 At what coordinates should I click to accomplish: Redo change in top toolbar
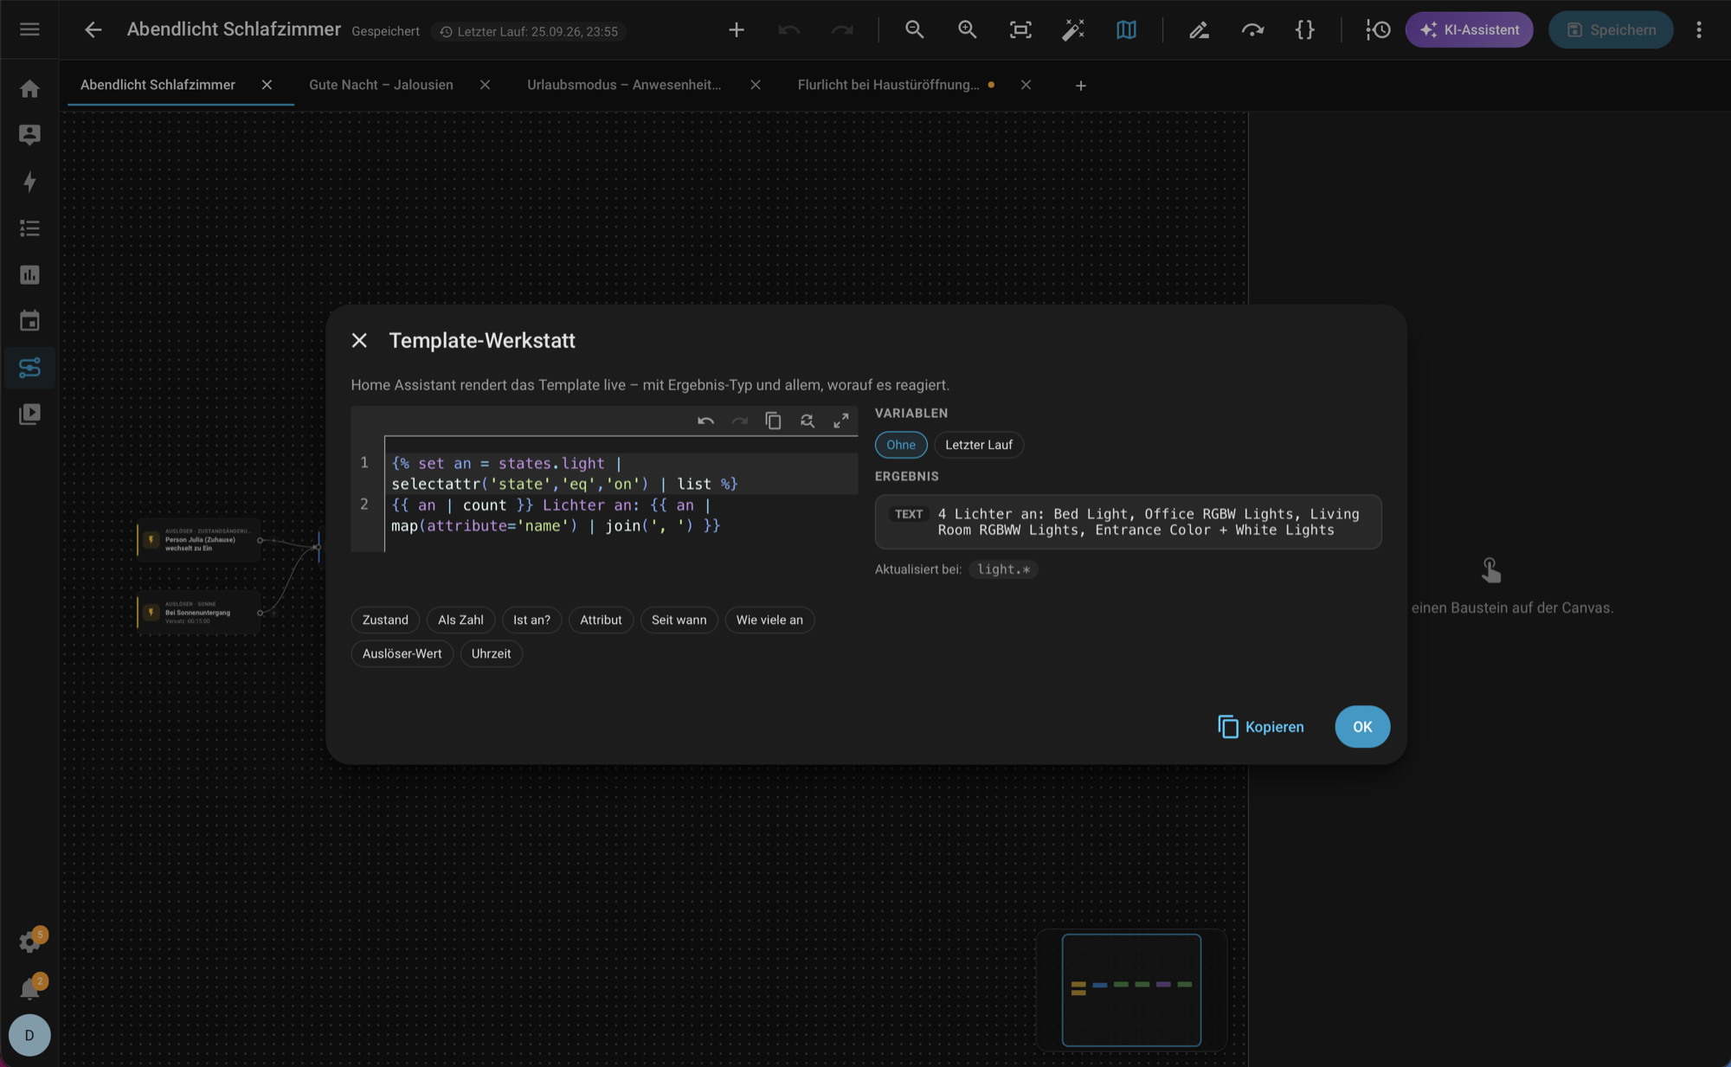point(842,29)
